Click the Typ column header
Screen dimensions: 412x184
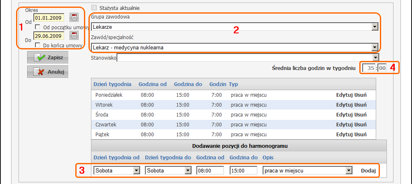233,84
